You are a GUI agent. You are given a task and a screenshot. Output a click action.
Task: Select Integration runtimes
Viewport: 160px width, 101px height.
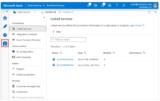27,34
